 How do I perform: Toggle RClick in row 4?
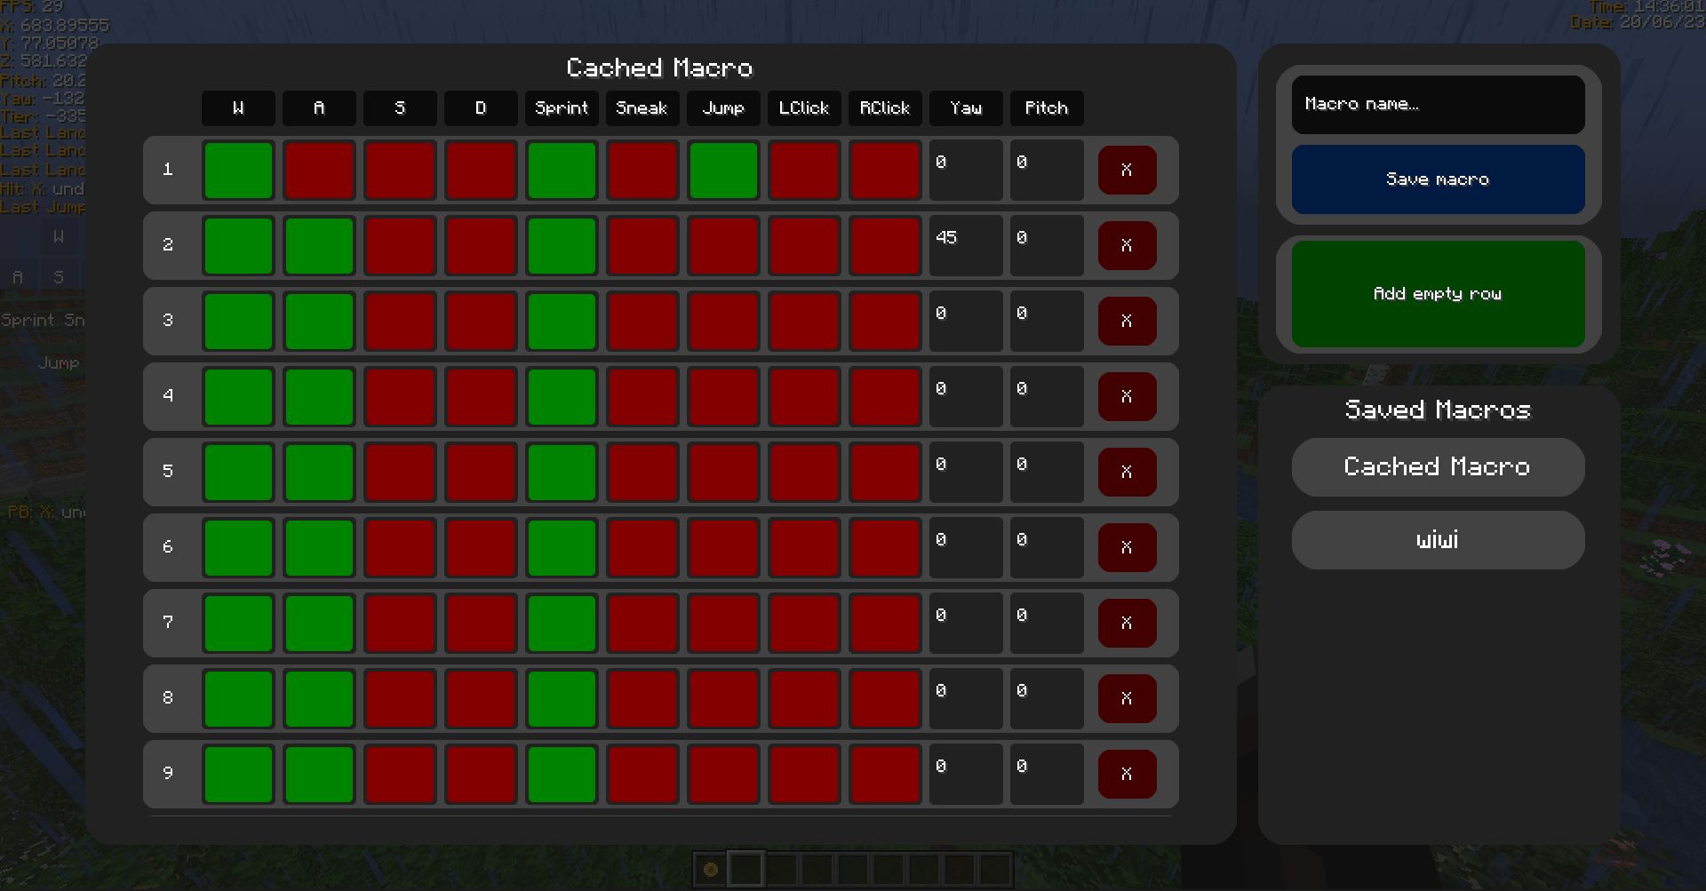coord(885,396)
